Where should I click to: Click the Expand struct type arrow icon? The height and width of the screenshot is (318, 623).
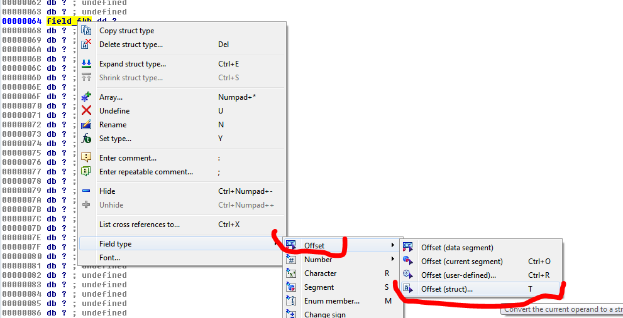coord(87,64)
